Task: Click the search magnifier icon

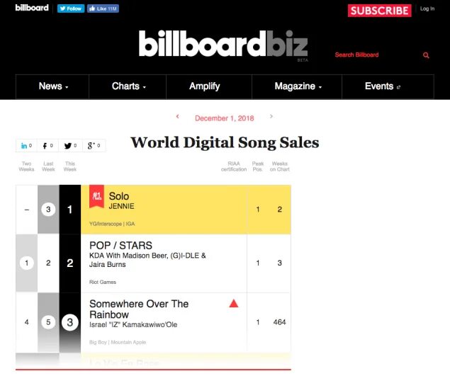Action: coord(426,55)
